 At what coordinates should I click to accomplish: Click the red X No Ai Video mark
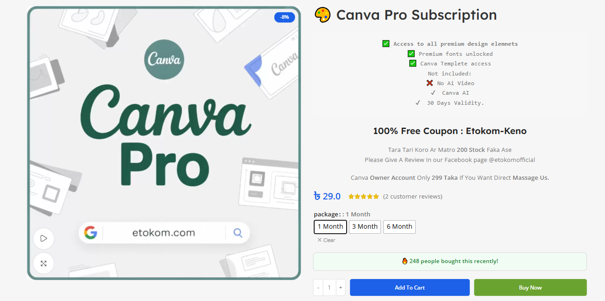[x=429, y=83]
